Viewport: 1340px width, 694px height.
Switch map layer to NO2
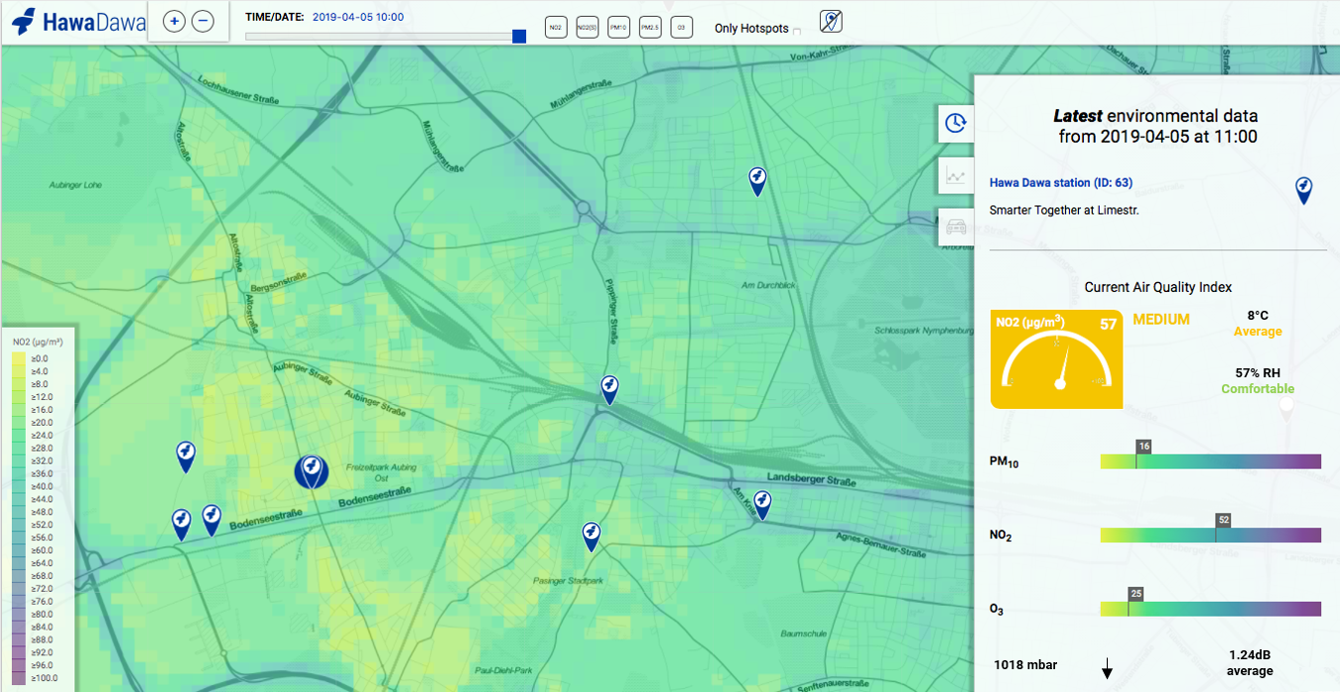pos(556,28)
